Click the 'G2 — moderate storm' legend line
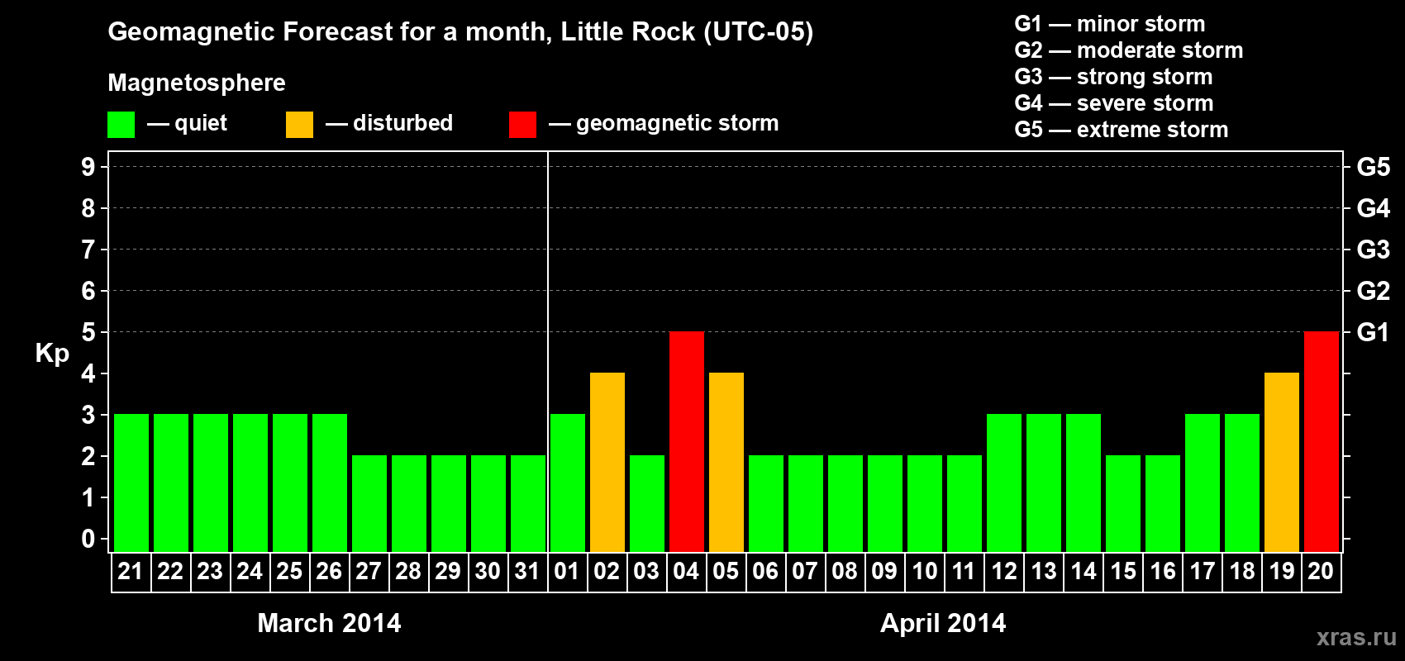This screenshot has width=1405, height=661. tap(1129, 50)
